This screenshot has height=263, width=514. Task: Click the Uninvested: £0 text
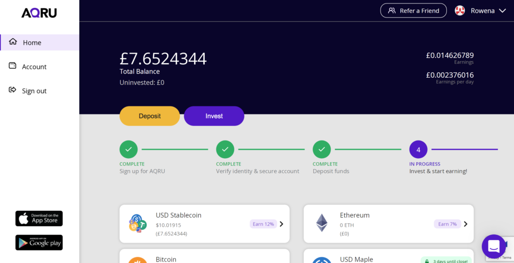point(142,83)
